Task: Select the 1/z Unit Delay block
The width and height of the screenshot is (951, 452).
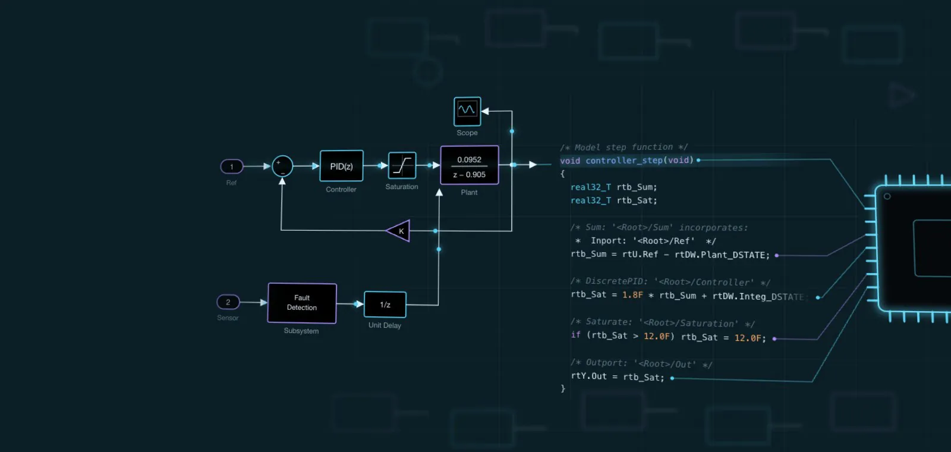Action: 385,305
